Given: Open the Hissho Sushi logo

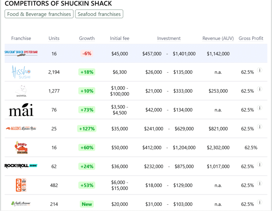Looking at the screenshot, I should [21, 72].
